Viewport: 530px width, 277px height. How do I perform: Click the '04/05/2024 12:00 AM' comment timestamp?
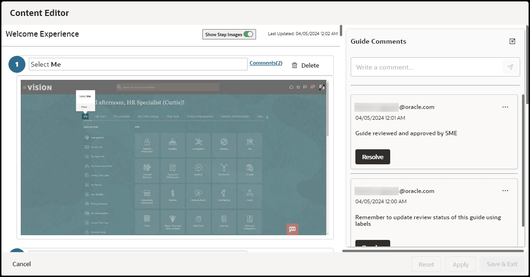click(x=381, y=201)
